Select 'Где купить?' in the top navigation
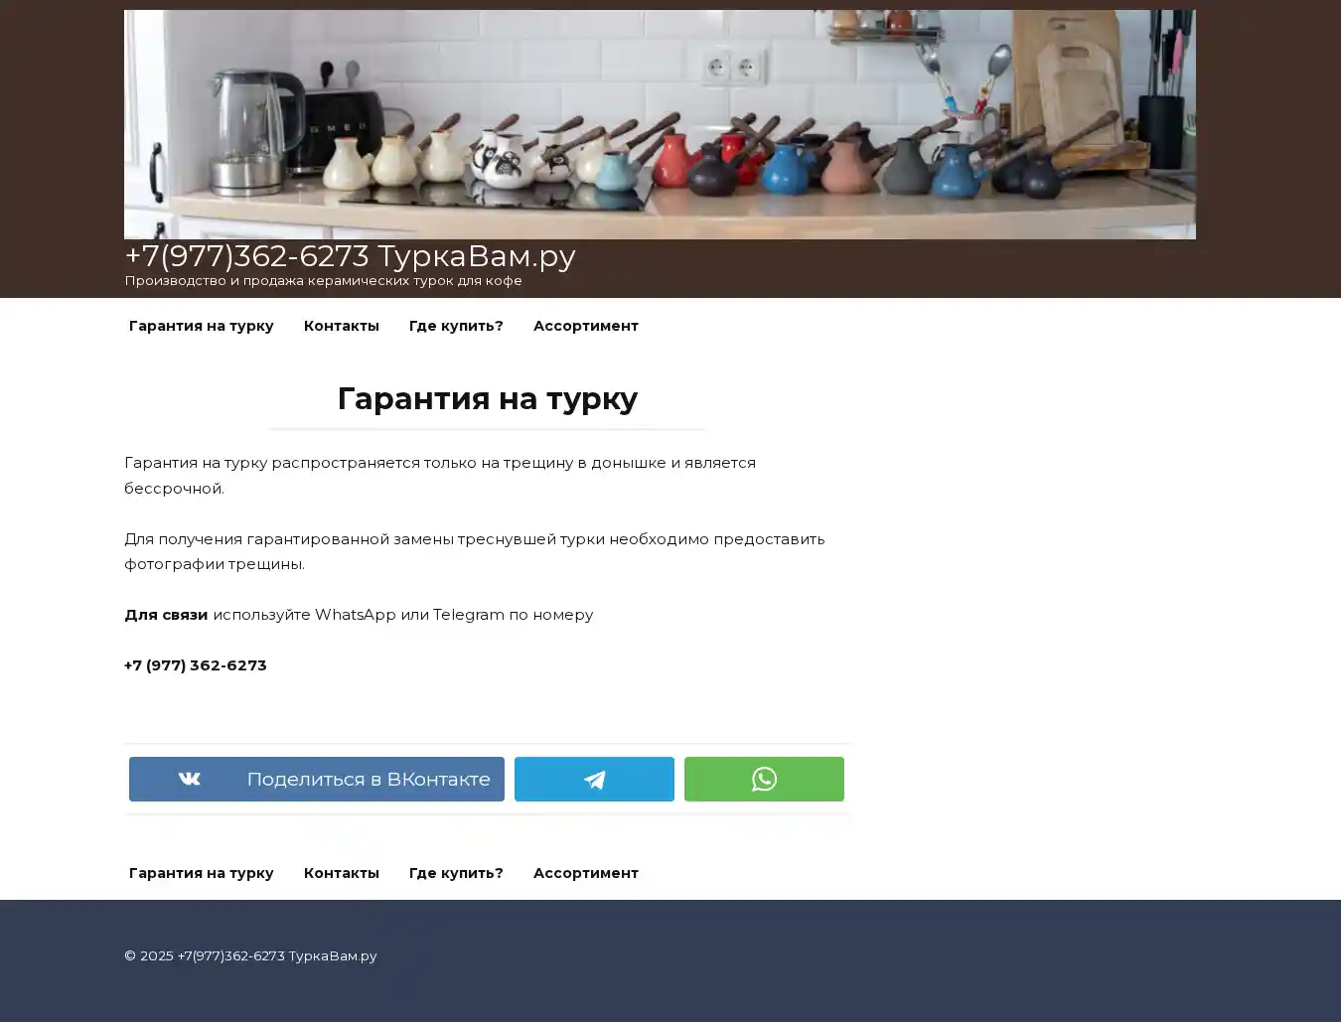The width and height of the screenshot is (1341, 1022). pyautogui.click(x=456, y=326)
